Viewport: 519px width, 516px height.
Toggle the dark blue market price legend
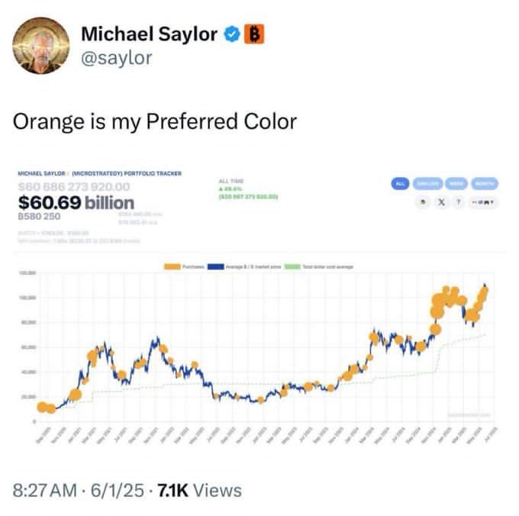(216, 266)
